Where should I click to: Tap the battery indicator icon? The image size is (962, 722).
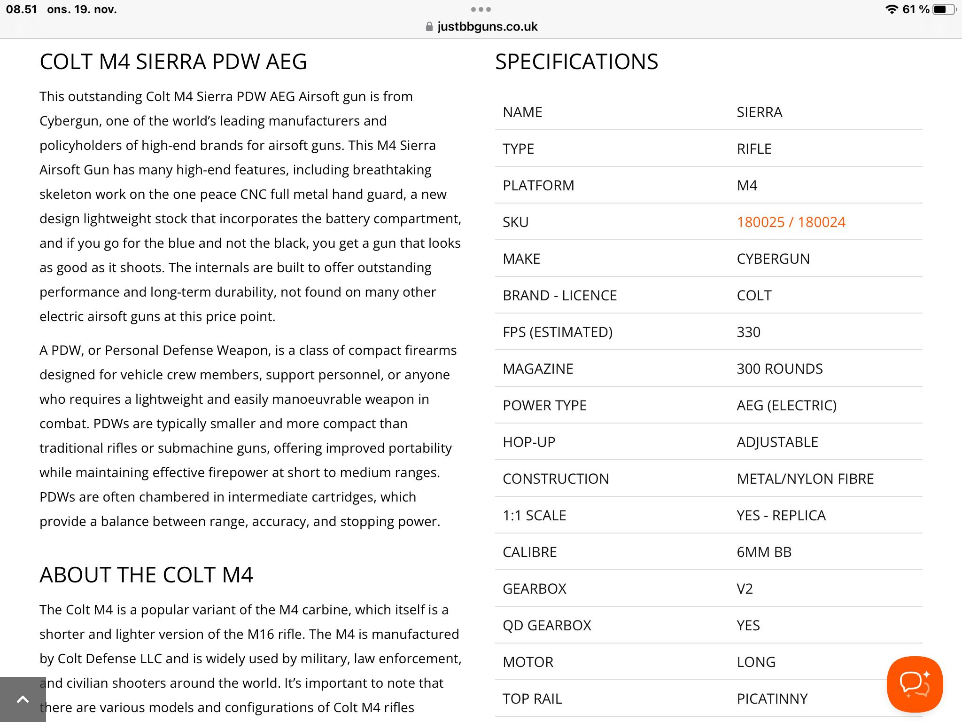944,9
